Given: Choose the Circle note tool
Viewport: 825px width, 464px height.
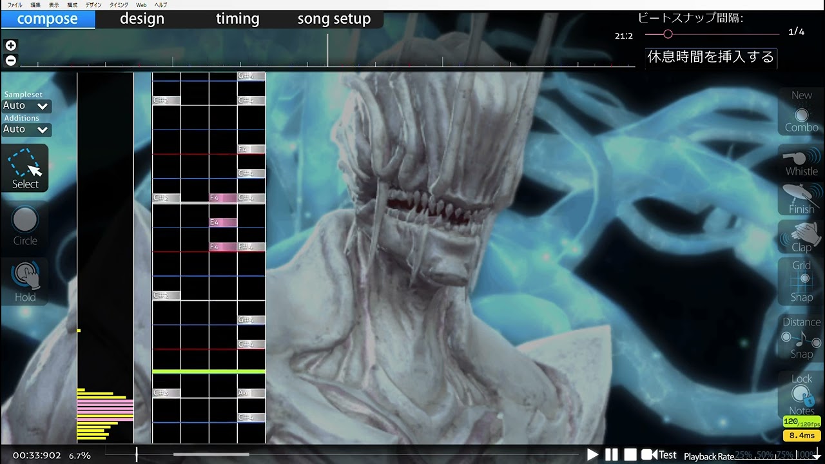Looking at the screenshot, I should click(x=25, y=226).
